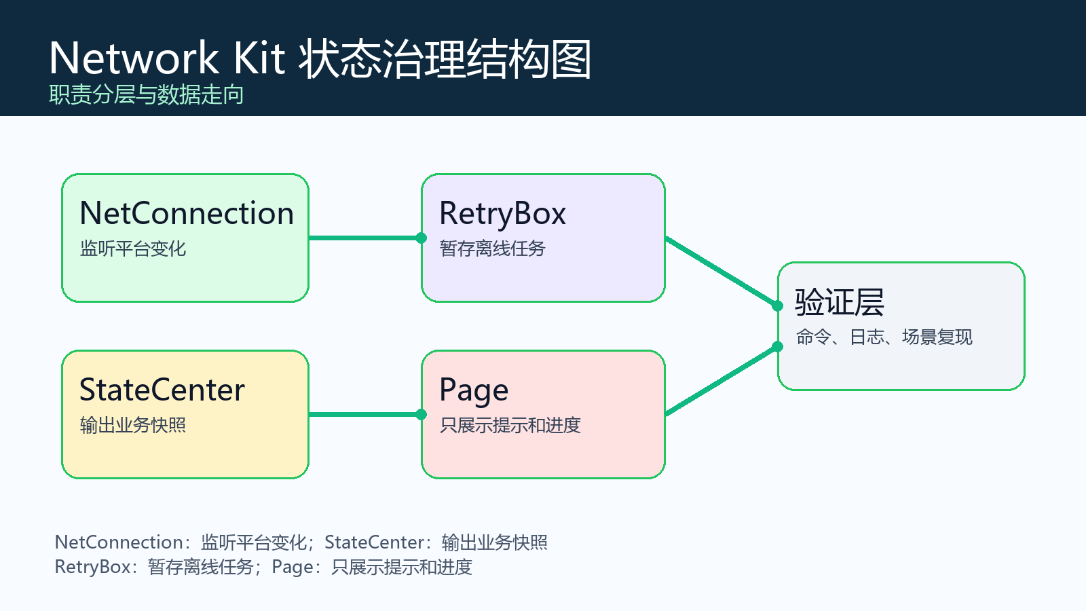
Task: Select "暂存离线任务" text under RetryBox box
Action: coord(493,248)
